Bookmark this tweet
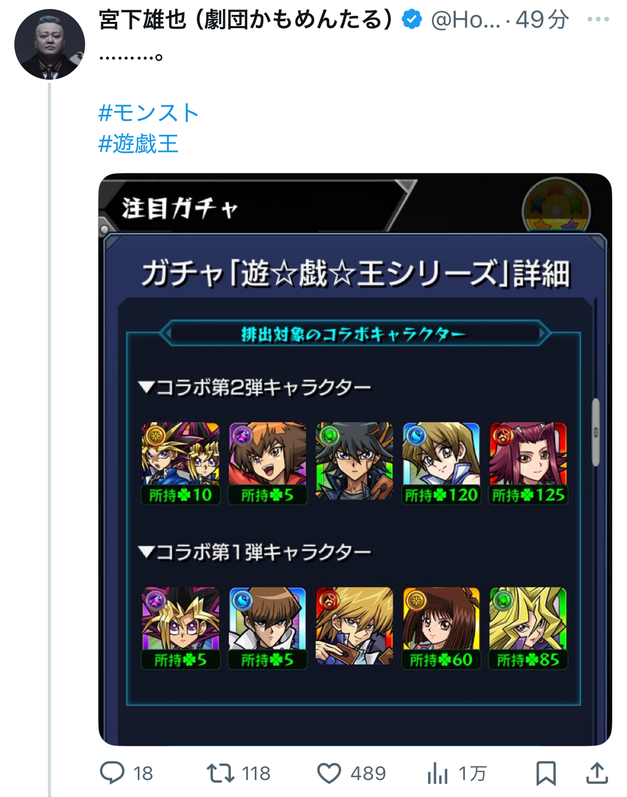The height and width of the screenshot is (797, 627). click(546, 773)
